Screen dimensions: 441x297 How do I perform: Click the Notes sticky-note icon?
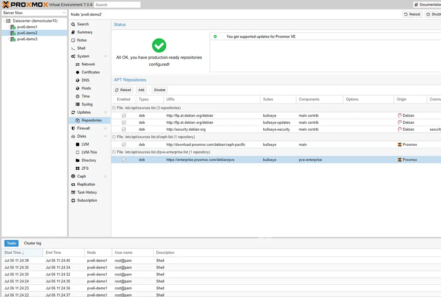(73, 40)
